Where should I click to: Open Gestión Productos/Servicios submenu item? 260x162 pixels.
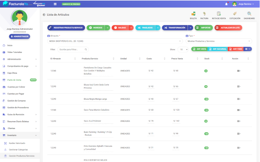click(x=20, y=156)
